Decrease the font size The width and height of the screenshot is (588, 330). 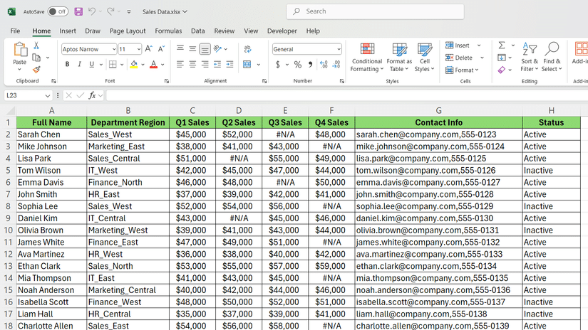(161, 49)
